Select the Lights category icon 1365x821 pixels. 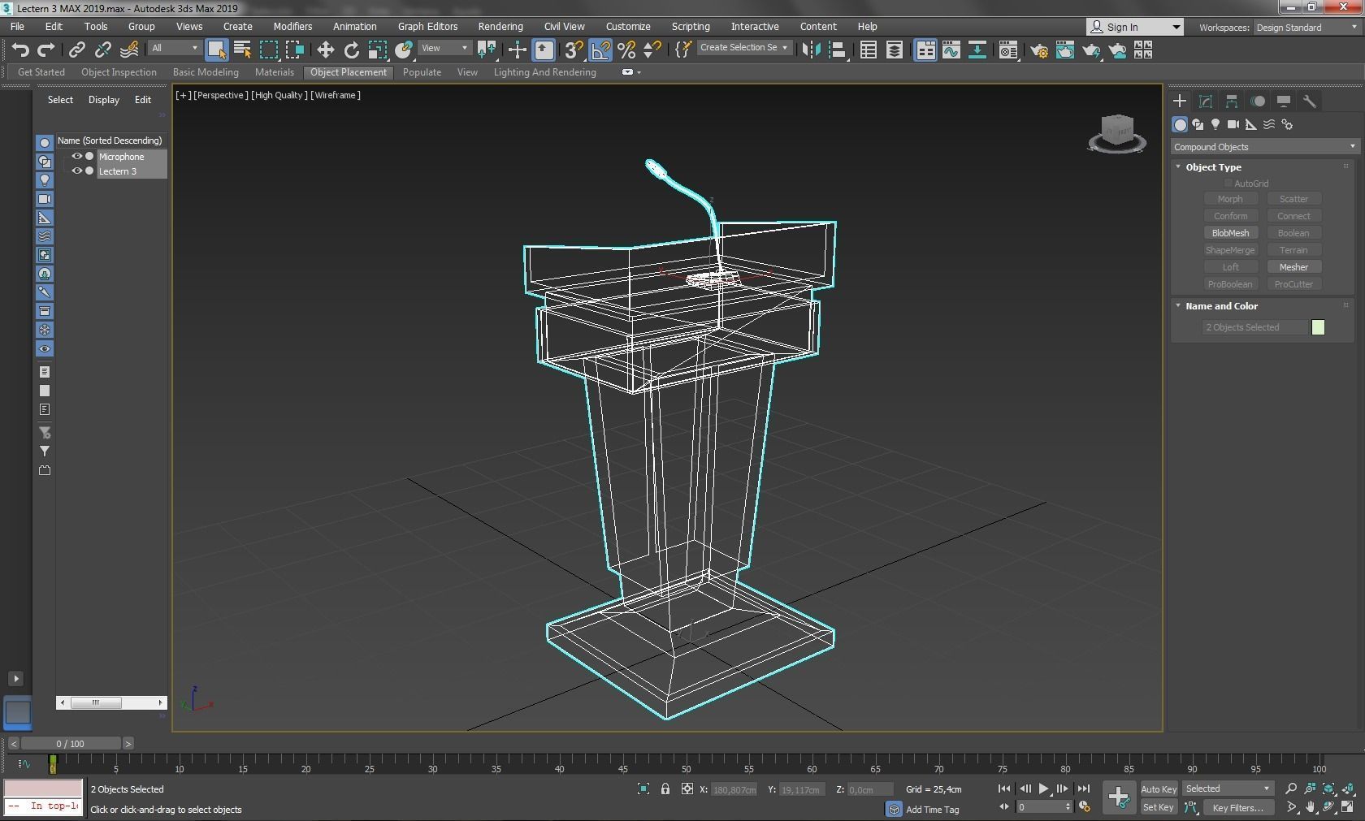tap(1215, 124)
